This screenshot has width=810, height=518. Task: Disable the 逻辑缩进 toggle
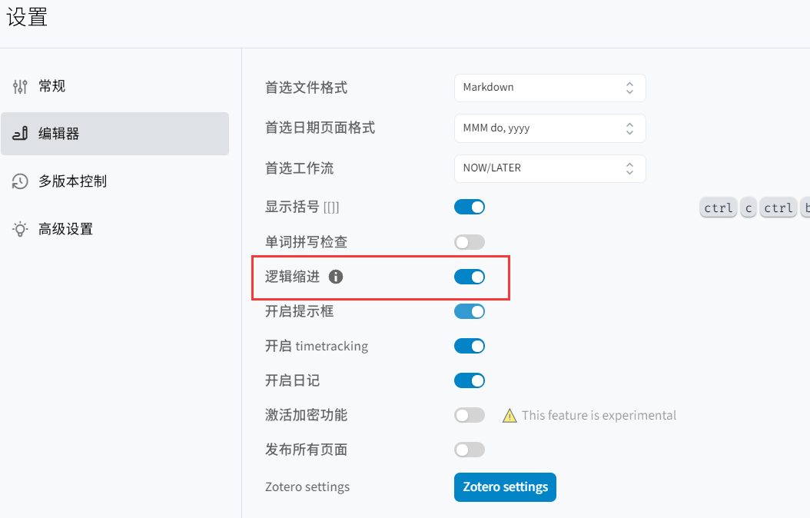tap(470, 277)
